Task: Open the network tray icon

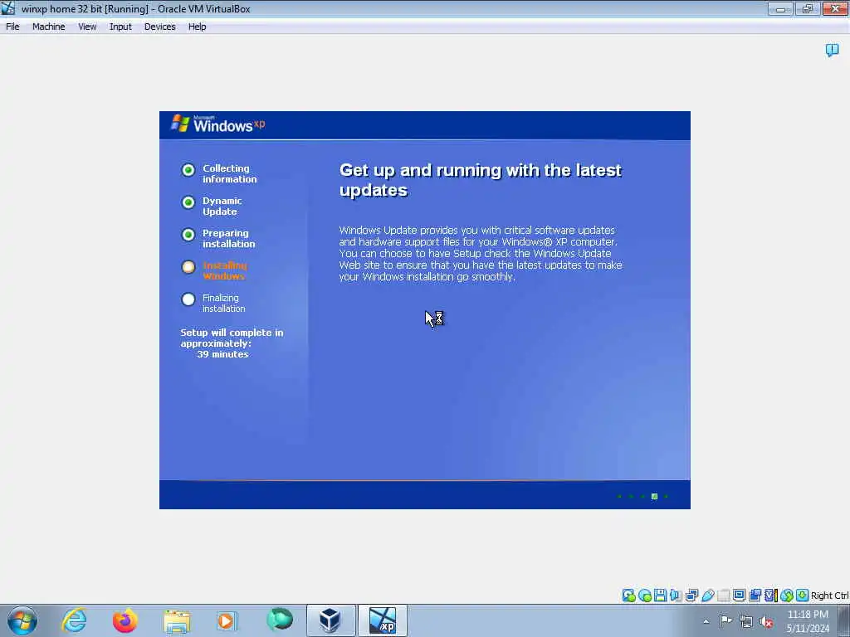Action: coord(746,622)
